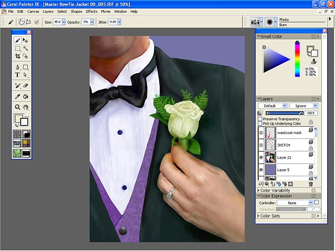
Task: Toggle visibility of Layer 21
Action: pyautogui.click(x=261, y=157)
